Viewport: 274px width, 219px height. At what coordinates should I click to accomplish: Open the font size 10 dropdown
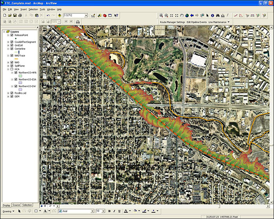click(x=103, y=211)
